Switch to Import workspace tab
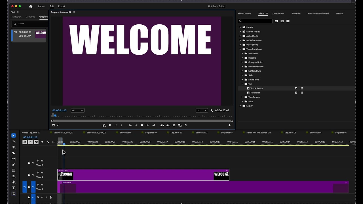Viewport: 363px width, 204px height. point(42,6)
